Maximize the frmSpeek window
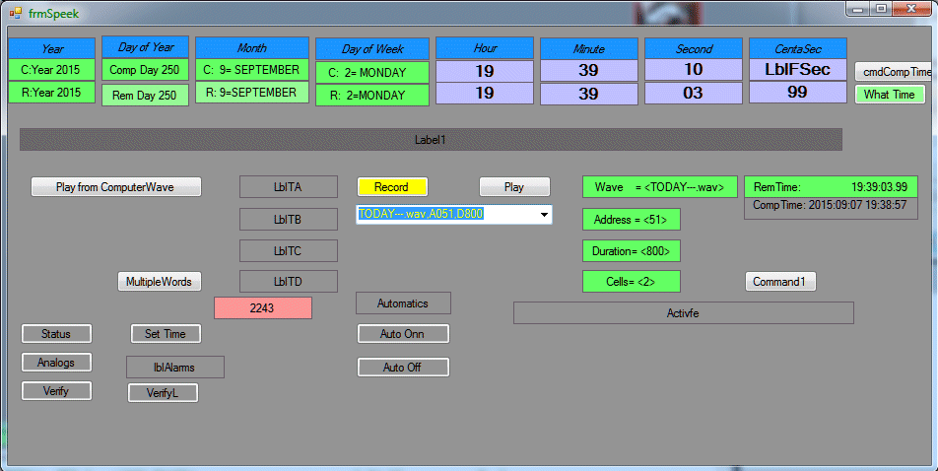The width and height of the screenshot is (938, 471). (x=881, y=9)
